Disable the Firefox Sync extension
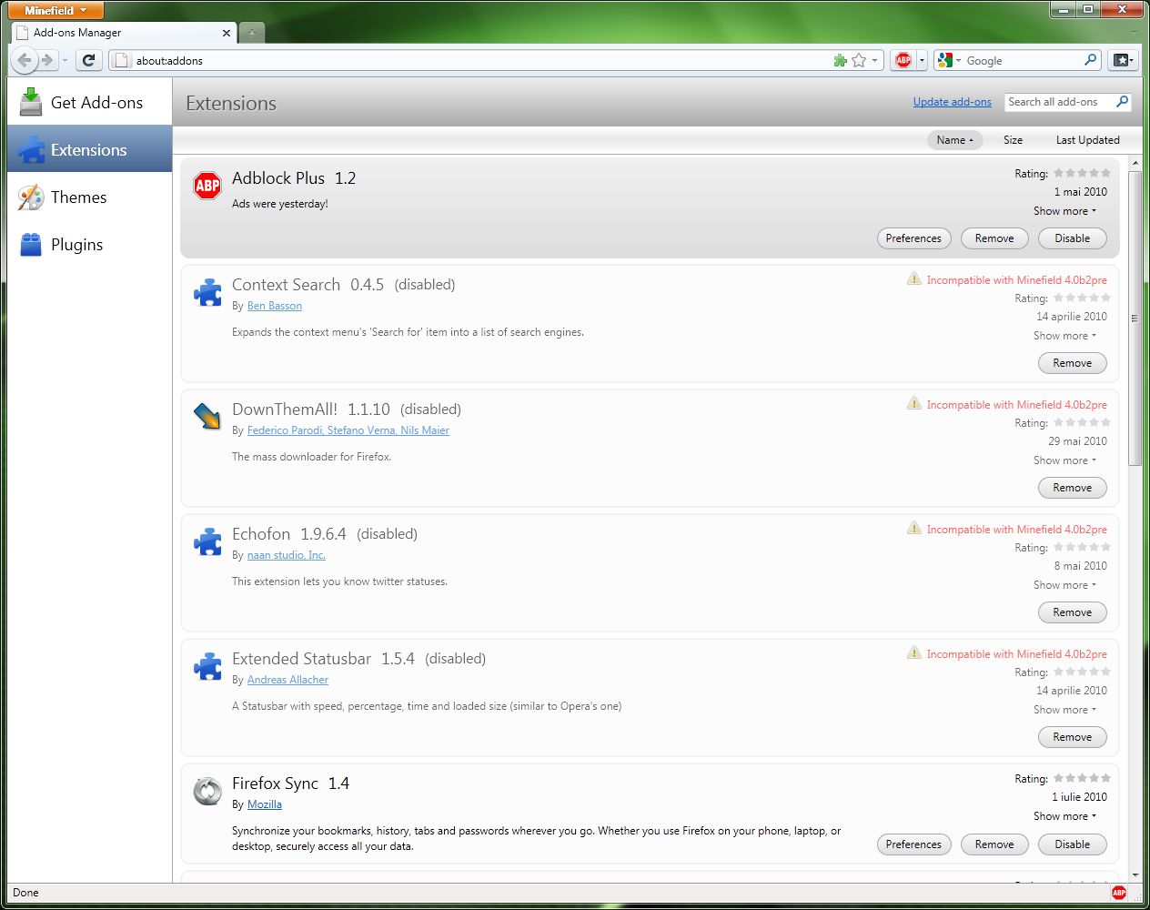This screenshot has width=1150, height=910. [1072, 844]
